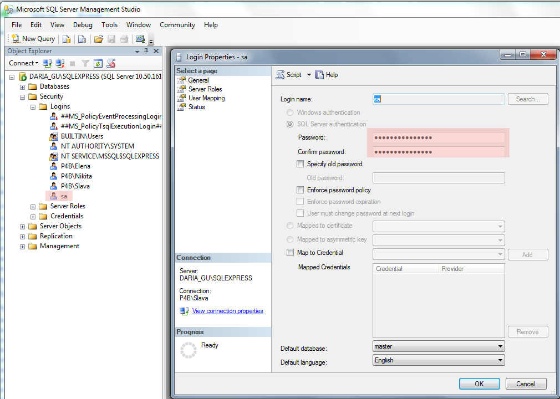560x399 pixels.
Task: Click the Login name field
Action: 439,99
